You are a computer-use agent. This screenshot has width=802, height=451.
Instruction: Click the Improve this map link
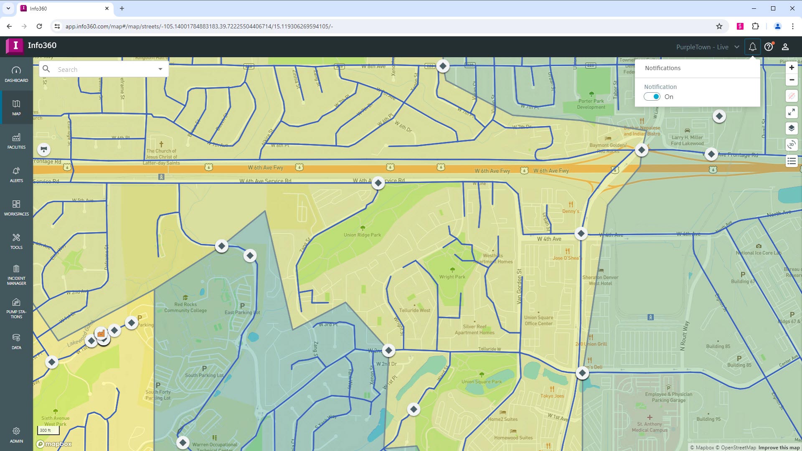(x=779, y=448)
